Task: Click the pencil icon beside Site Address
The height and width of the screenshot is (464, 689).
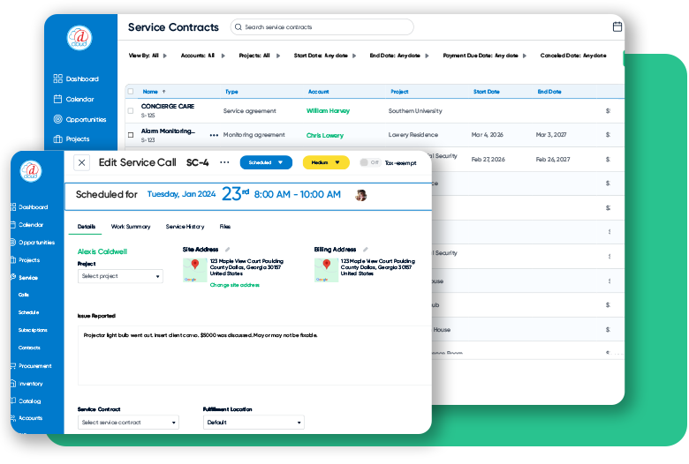Action: (228, 250)
